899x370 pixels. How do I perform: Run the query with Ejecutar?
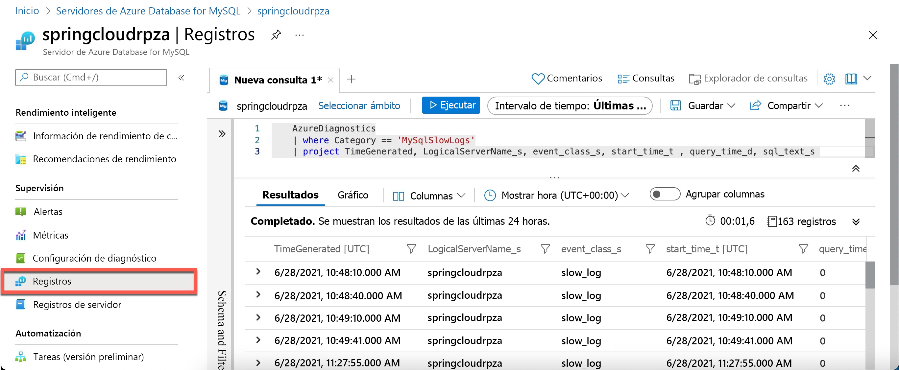pos(450,105)
